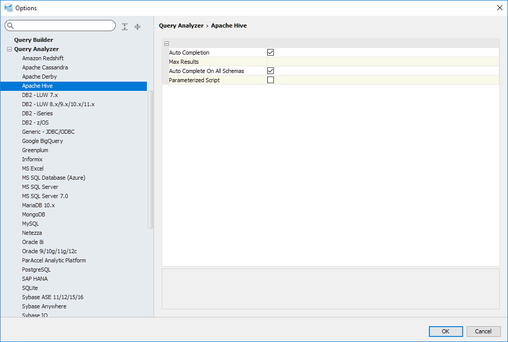Viewport: 508px width, 342px height.
Task: Click the magnifier icon in search box
Action: (11, 26)
